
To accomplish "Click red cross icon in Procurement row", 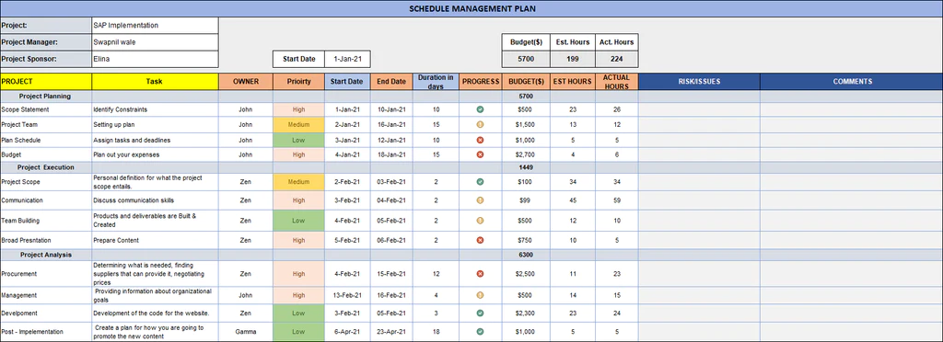I will coord(480,274).
